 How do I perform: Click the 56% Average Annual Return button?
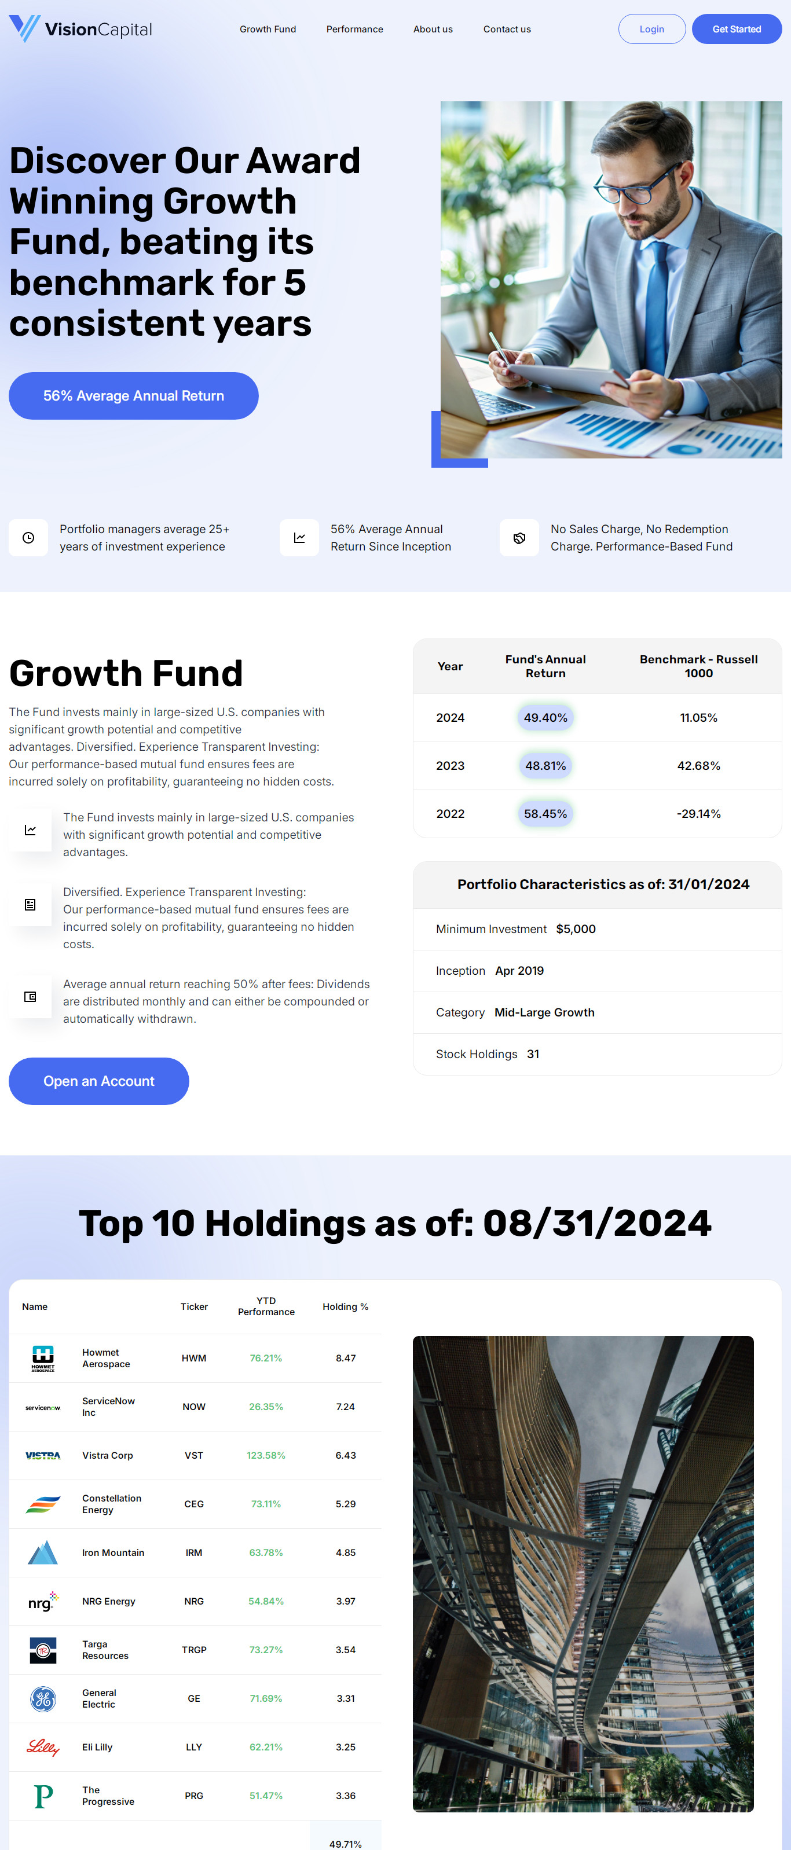134,396
